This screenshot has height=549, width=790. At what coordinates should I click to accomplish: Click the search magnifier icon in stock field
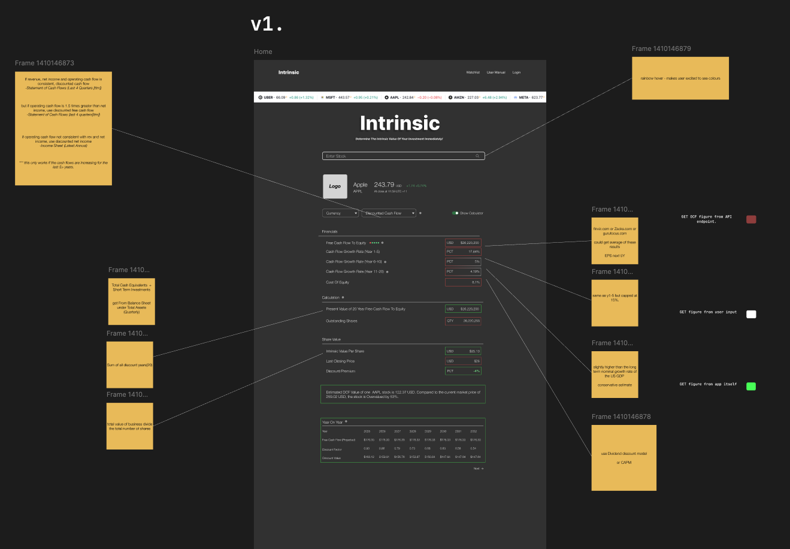(x=477, y=156)
